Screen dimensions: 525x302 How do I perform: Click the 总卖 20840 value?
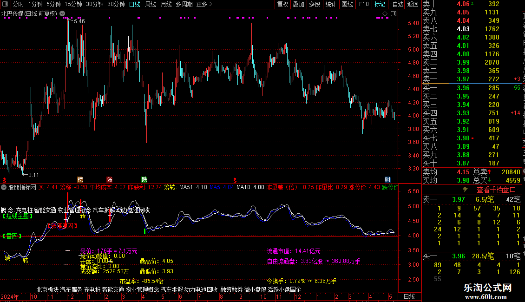pyautogui.click(x=511, y=172)
